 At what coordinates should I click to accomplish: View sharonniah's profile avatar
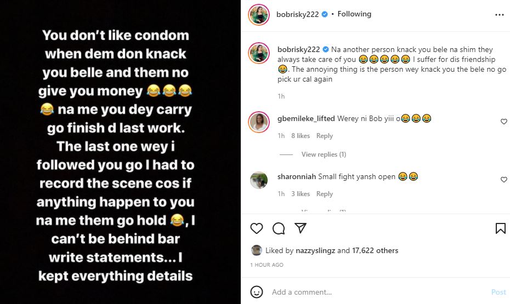click(258, 180)
